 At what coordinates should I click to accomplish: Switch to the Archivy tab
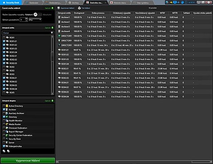click(74, 3)
